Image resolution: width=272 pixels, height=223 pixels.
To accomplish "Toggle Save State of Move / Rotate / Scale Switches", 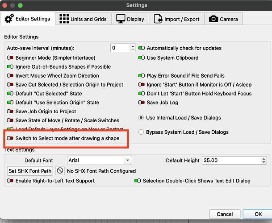I will click(10, 120).
